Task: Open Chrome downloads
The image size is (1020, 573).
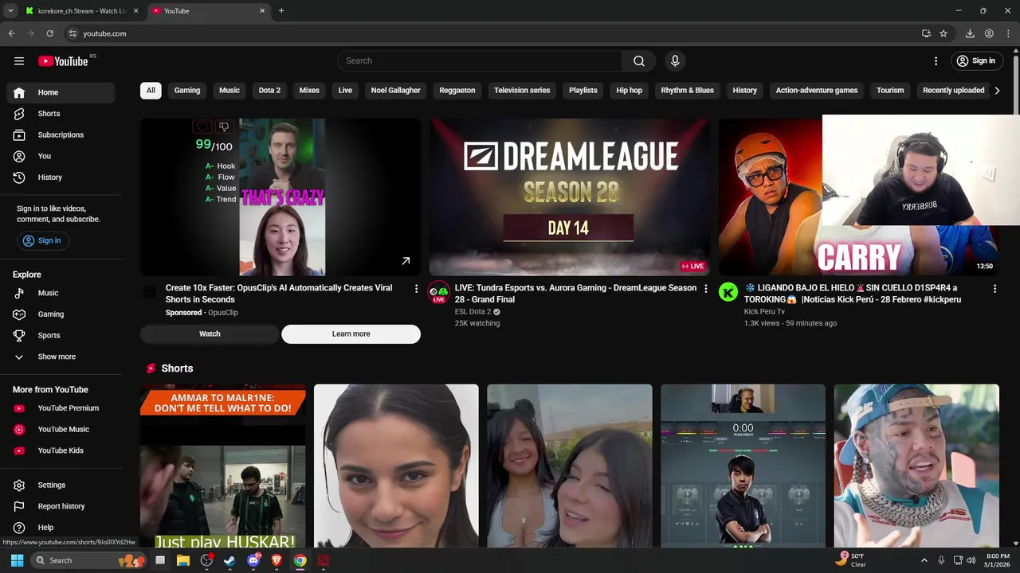Action: pyautogui.click(x=970, y=33)
